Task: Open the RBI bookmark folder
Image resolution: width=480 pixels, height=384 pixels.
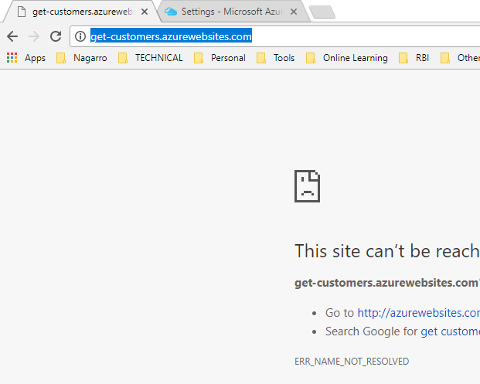Action: coord(414,58)
